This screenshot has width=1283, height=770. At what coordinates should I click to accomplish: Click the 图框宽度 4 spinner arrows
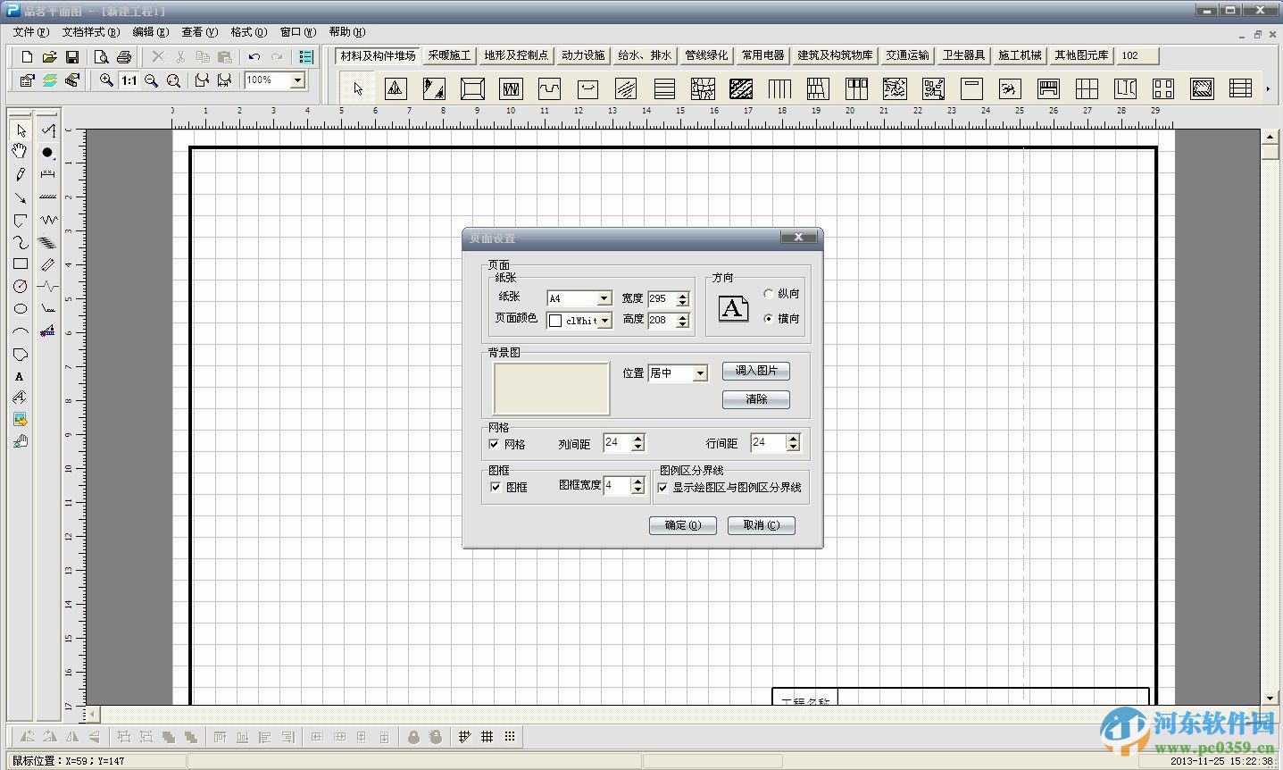637,485
